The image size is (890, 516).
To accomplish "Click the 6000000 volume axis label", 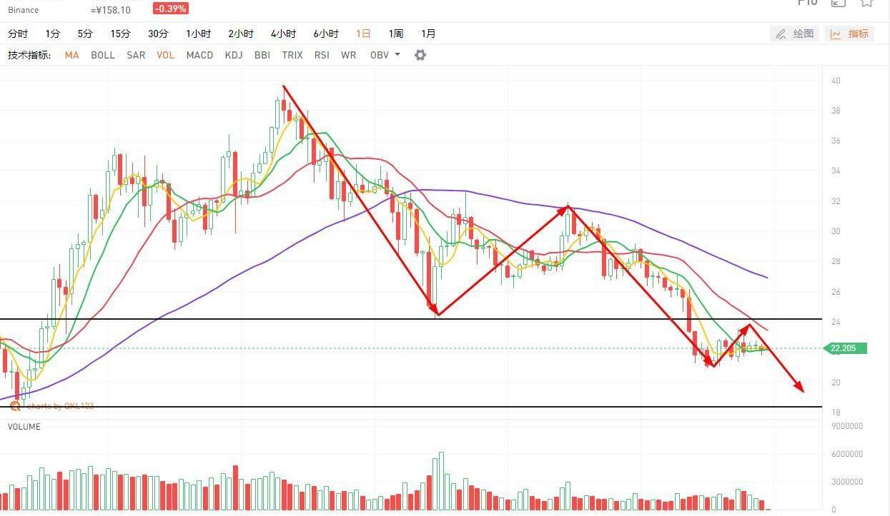I will tap(847, 454).
